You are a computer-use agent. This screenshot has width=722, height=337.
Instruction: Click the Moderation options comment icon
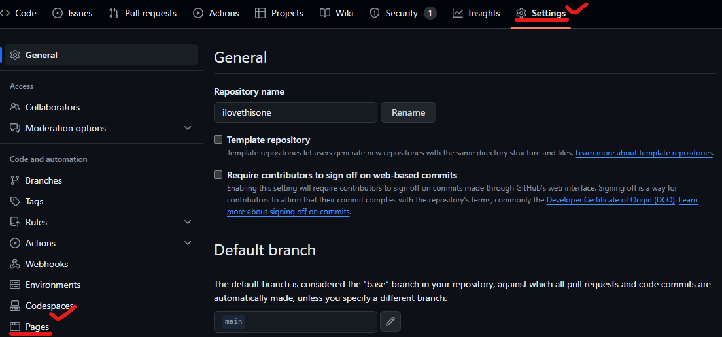pos(15,128)
